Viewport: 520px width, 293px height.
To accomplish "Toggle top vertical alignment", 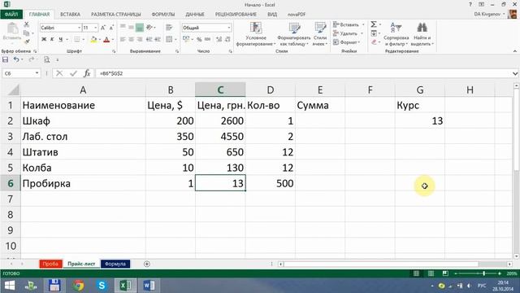I will (x=123, y=28).
